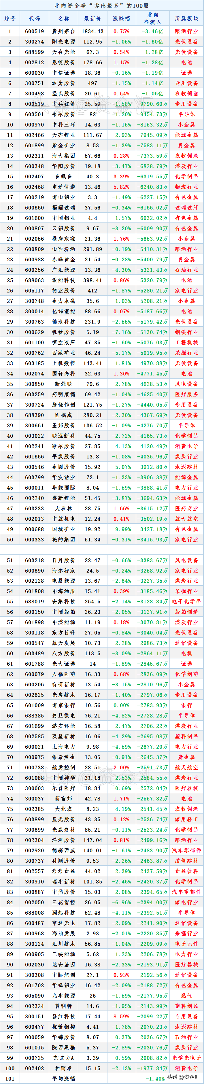Select stock name 三花智控
This screenshot has width=204, height=1084.
pyautogui.click(x=63, y=903)
